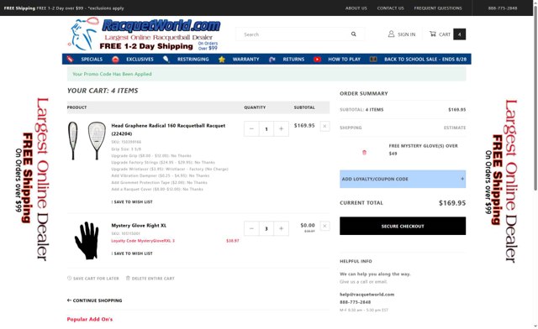The width and height of the screenshot is (538, 329).
Task: Click the Frequent Questions link
Action: (438, 8)
